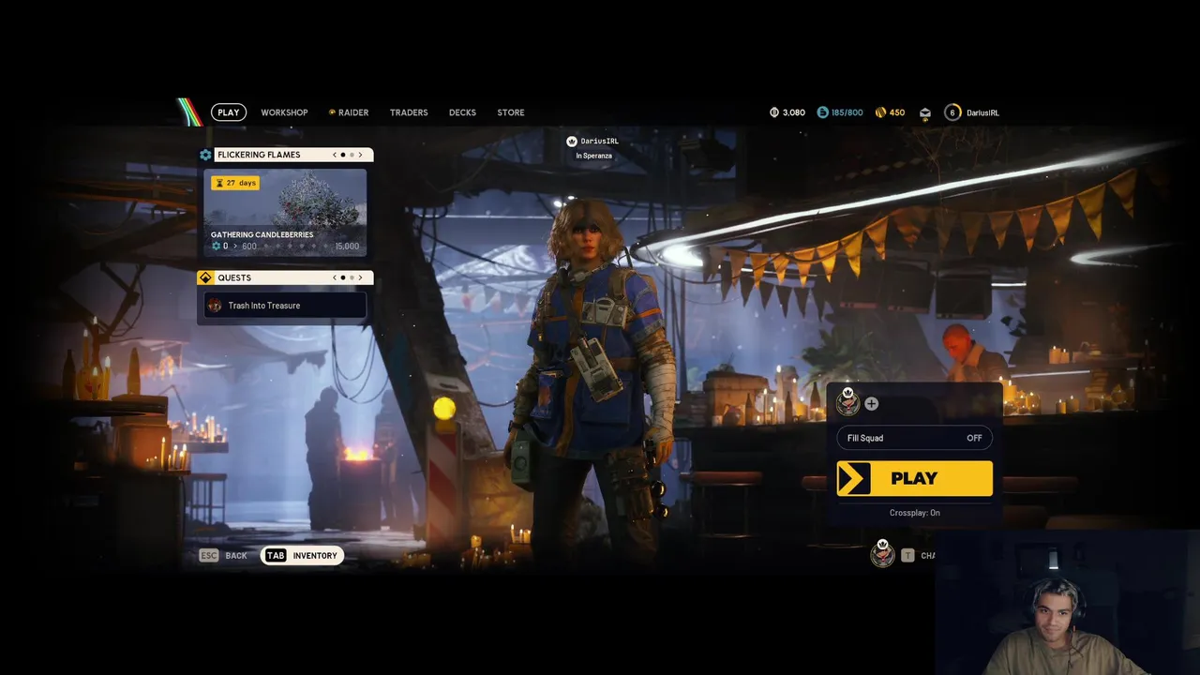Add a squad member with the plus button
The image size is (1200, 675).
[x=872, y=404]
